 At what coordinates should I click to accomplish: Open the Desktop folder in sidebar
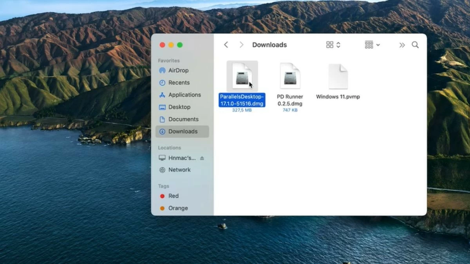click(179, 107)
